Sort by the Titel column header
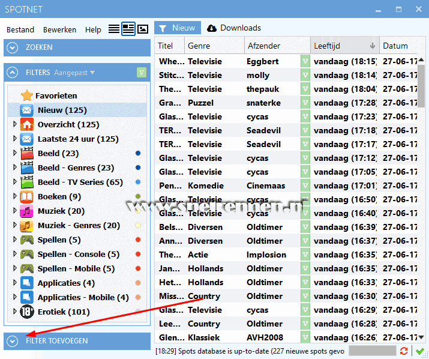 (x=170, y=46)
